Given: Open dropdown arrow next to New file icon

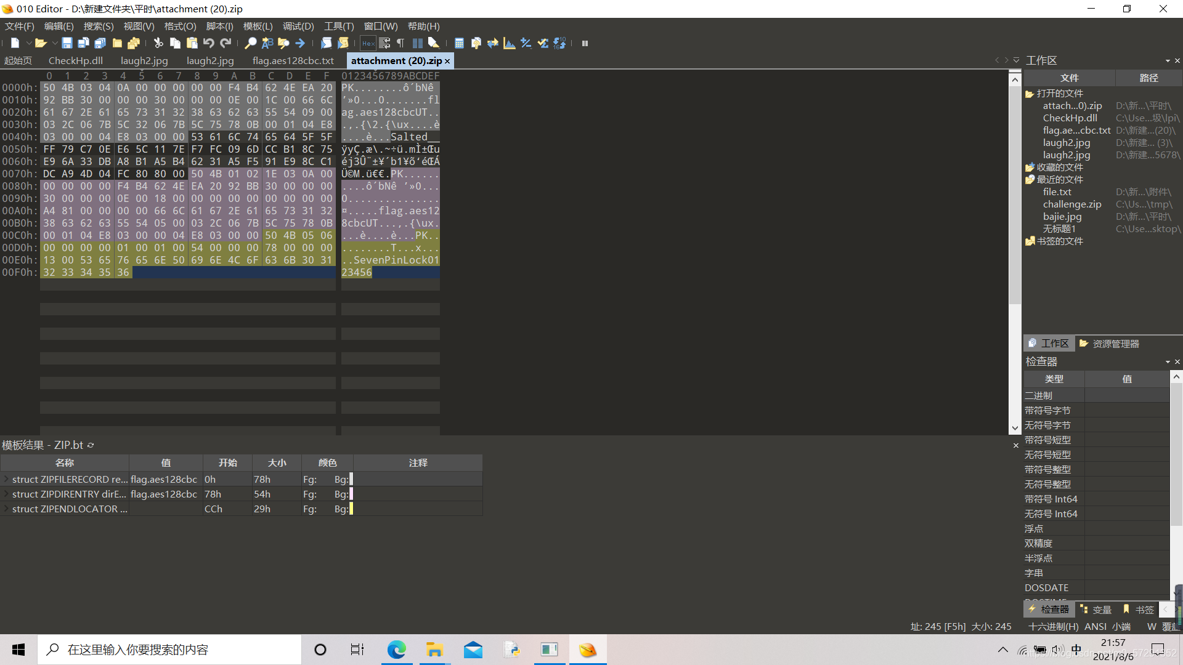Looking at the screenshot, I should [x=28, y=43].
